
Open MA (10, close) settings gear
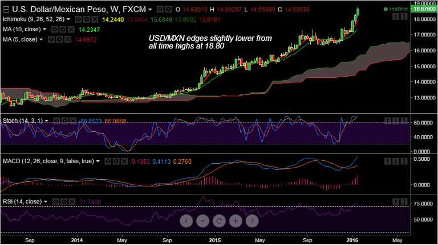pyautogui.click(x=63, y=30)
